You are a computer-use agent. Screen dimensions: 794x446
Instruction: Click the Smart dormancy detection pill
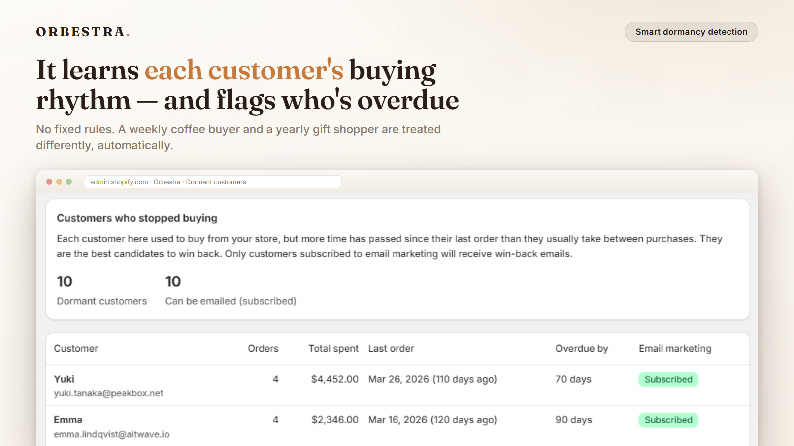691,32
